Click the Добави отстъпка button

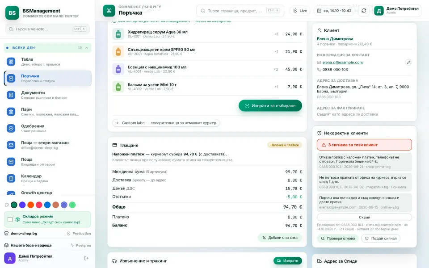click(x=280, y=238)
